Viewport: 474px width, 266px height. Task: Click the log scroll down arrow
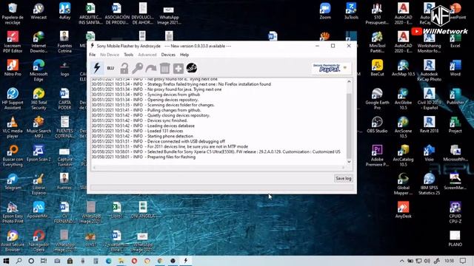(349, 162)
